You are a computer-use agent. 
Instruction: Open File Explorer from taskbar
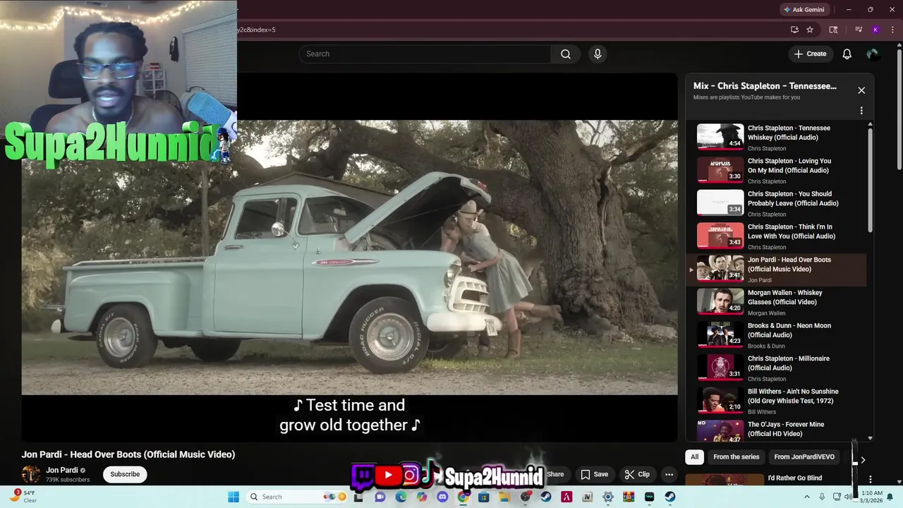click(504, 497)
